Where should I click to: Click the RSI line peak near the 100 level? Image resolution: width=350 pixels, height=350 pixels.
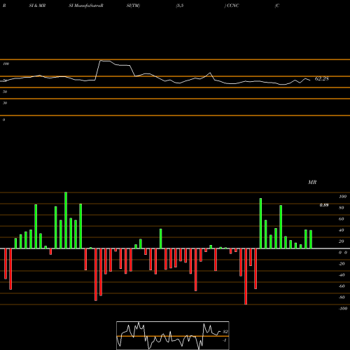click(101, 61)
